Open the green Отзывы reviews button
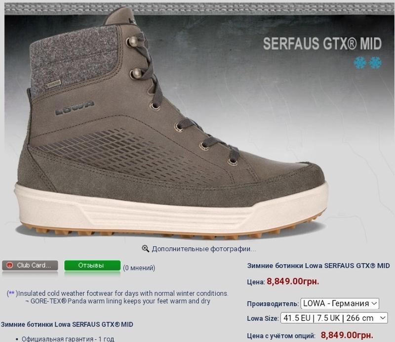Image resolution: width=395 pixels, height=342 pixels. pyautogui.click(x=92, y=265)
